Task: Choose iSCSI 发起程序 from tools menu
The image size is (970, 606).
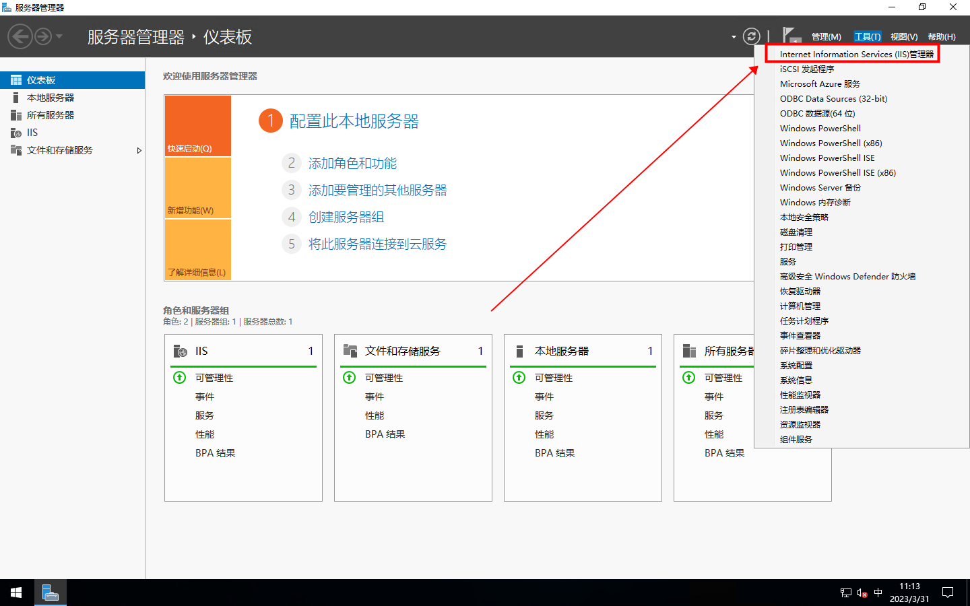Action: [x=807, y=69]
